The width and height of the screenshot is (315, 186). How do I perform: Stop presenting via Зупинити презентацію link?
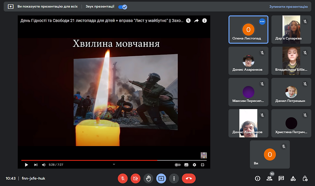[288, 7]
